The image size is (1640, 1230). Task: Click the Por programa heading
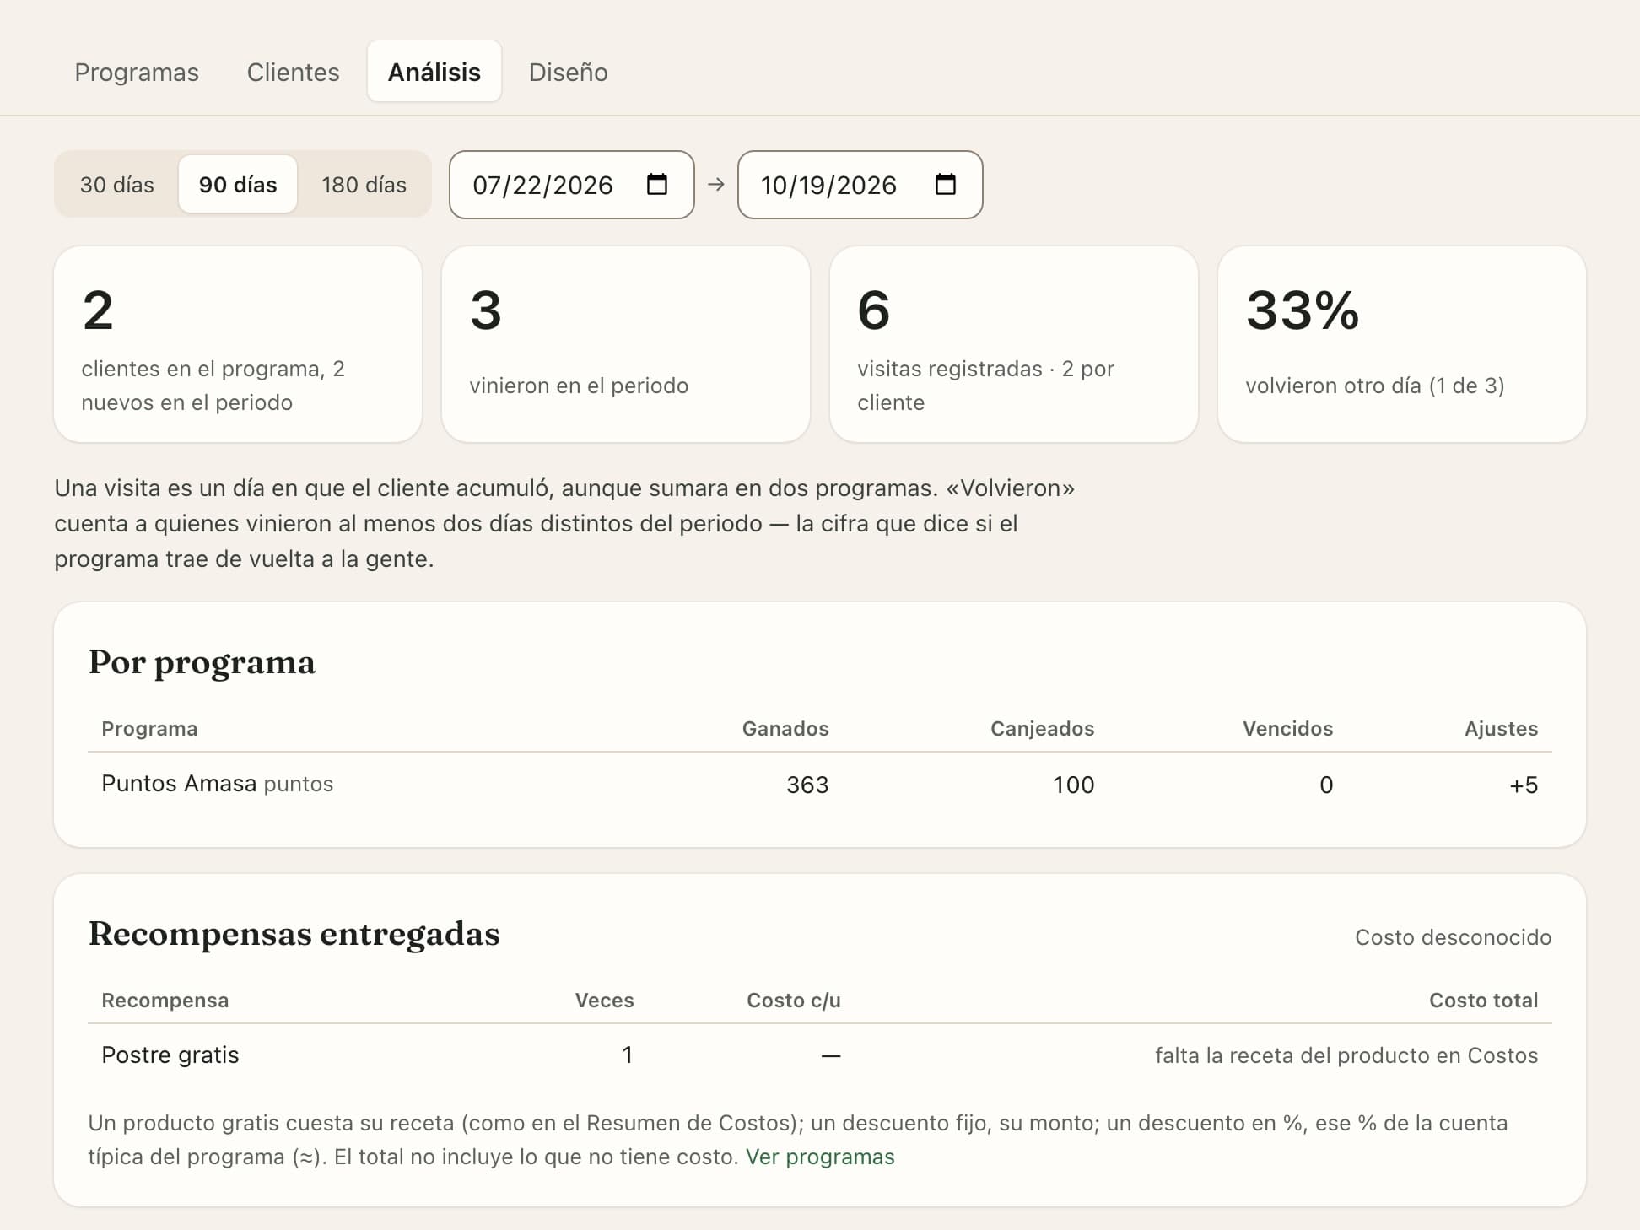tap(202, 663)
